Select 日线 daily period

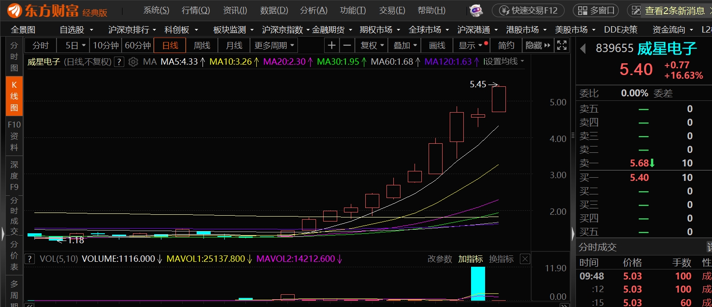pyautogui.click(x=170, y=45)
